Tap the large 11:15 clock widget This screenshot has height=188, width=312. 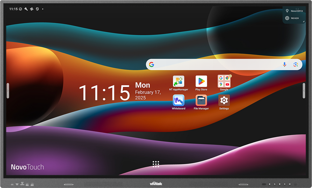coord(104,93)
